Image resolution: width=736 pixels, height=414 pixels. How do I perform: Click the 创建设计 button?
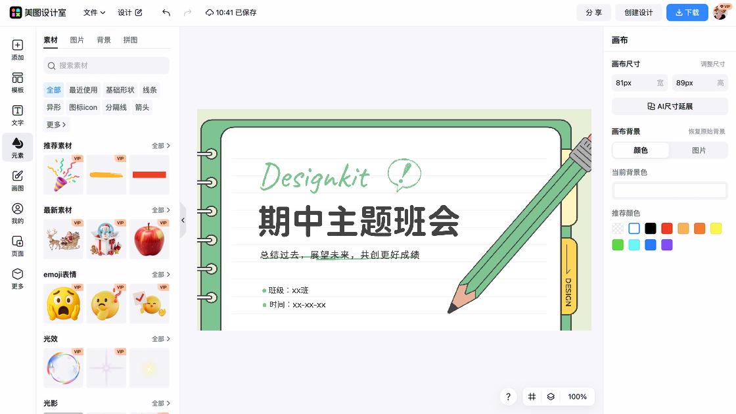point(638,12)
